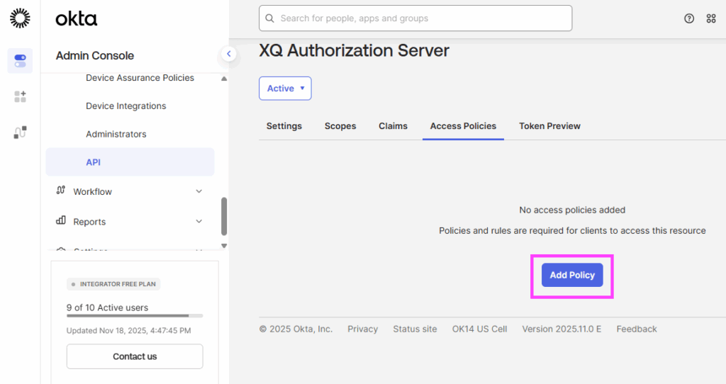Image resolution: width=726 pixels, height=384 pixels.
Task: Expand the Workflow menu section
Action: point(199,191)
